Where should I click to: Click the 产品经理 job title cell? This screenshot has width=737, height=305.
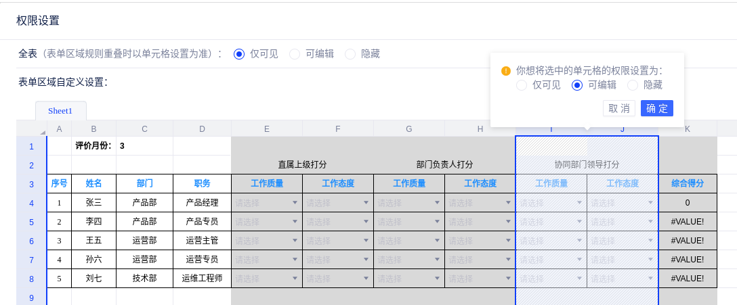coord(202,202)
